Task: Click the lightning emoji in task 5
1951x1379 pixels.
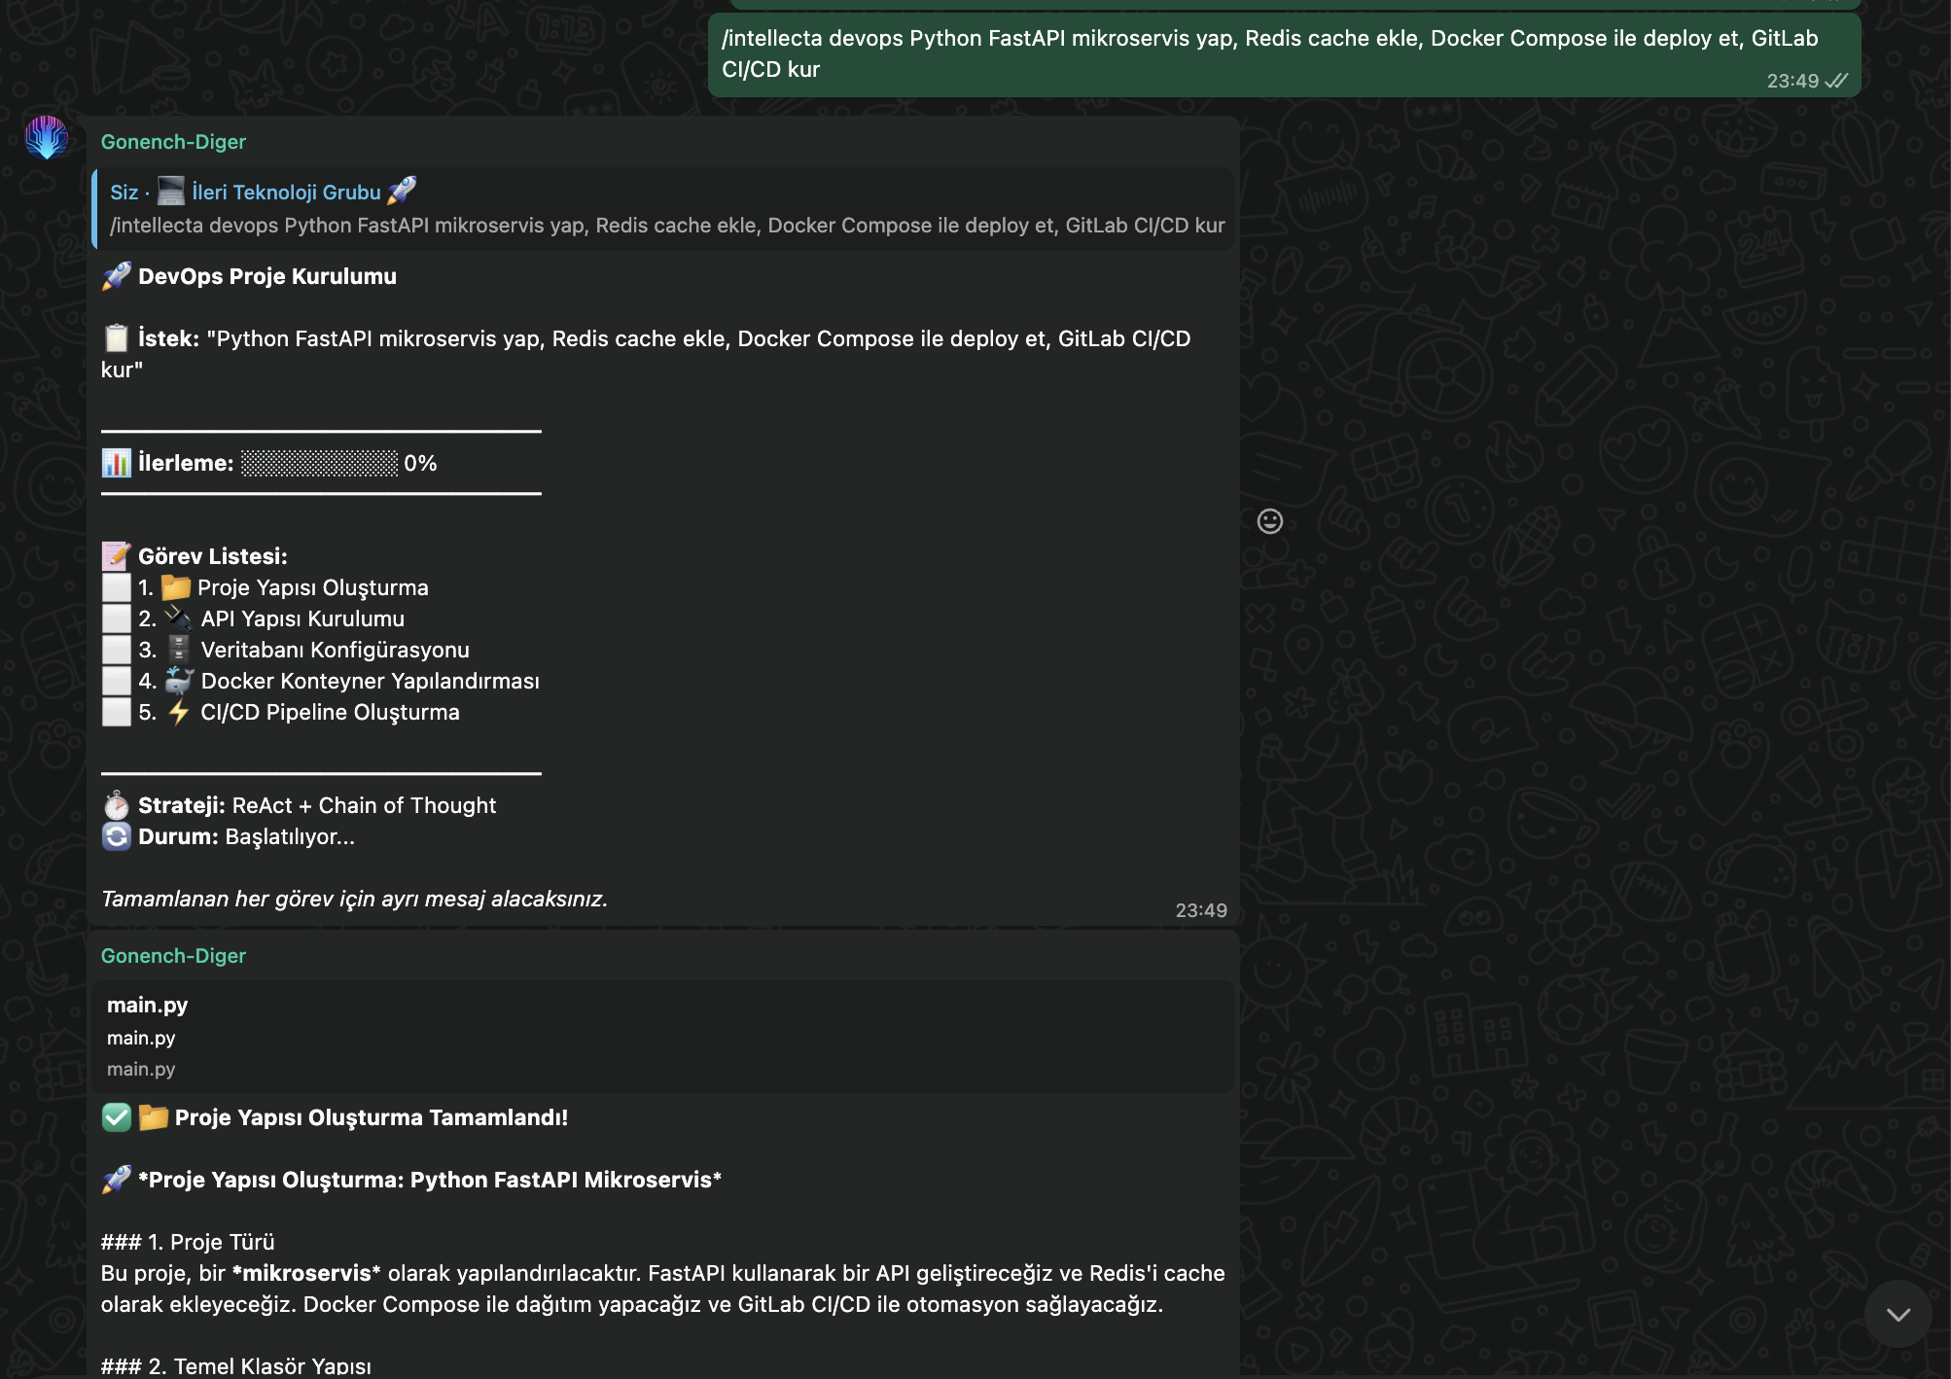Action: (x=178, y=712)
